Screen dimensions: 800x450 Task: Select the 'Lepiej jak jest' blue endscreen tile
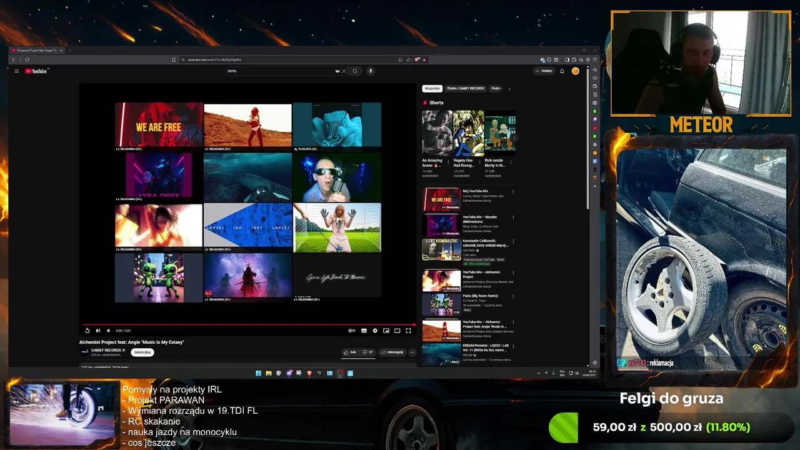pyautogui.click(x=247, y=225)
